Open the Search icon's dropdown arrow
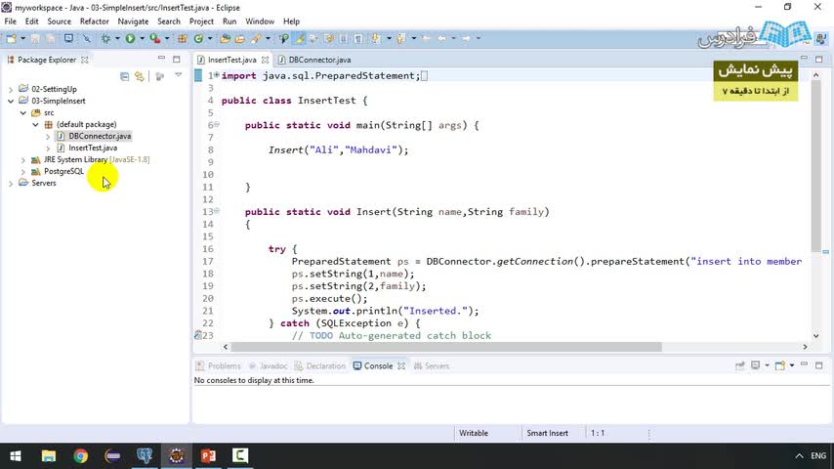 coord(268,38)
